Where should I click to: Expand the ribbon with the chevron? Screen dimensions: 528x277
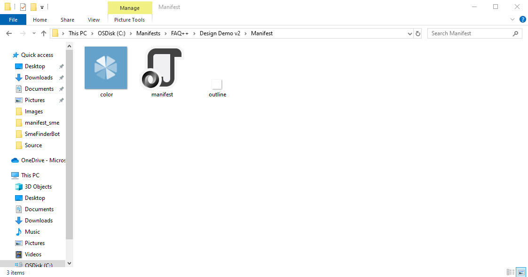click(x=512, y=20)
